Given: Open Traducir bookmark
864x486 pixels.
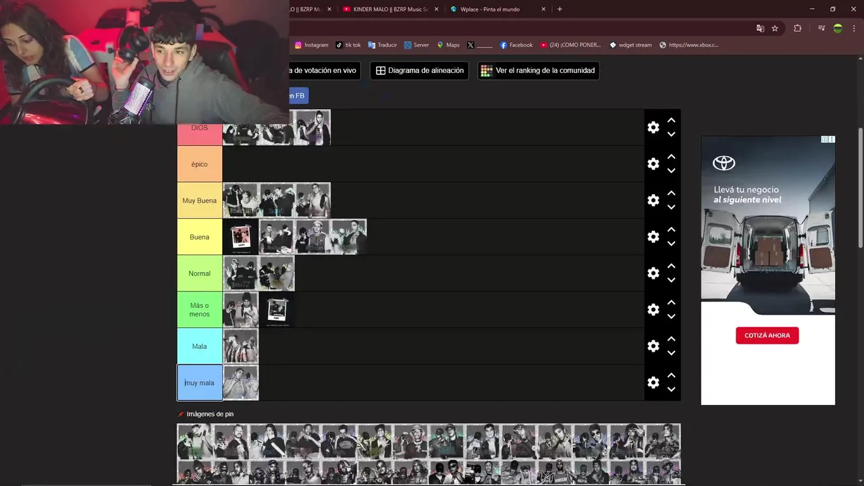Looking at the screenshot, I should 382,45.
